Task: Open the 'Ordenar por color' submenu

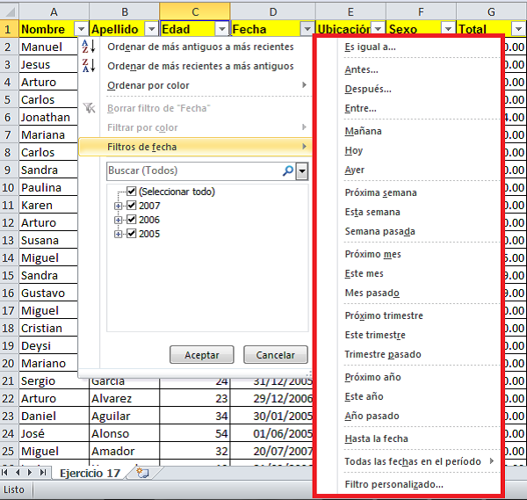Action: 148,85
